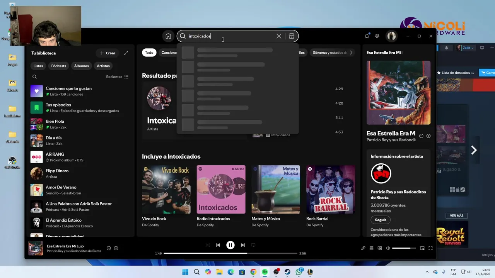Viewport: 495px width, 278px height.
Task: Mute audio via the speaker icon
Action: pyautogui.click(x=388, y=248)
